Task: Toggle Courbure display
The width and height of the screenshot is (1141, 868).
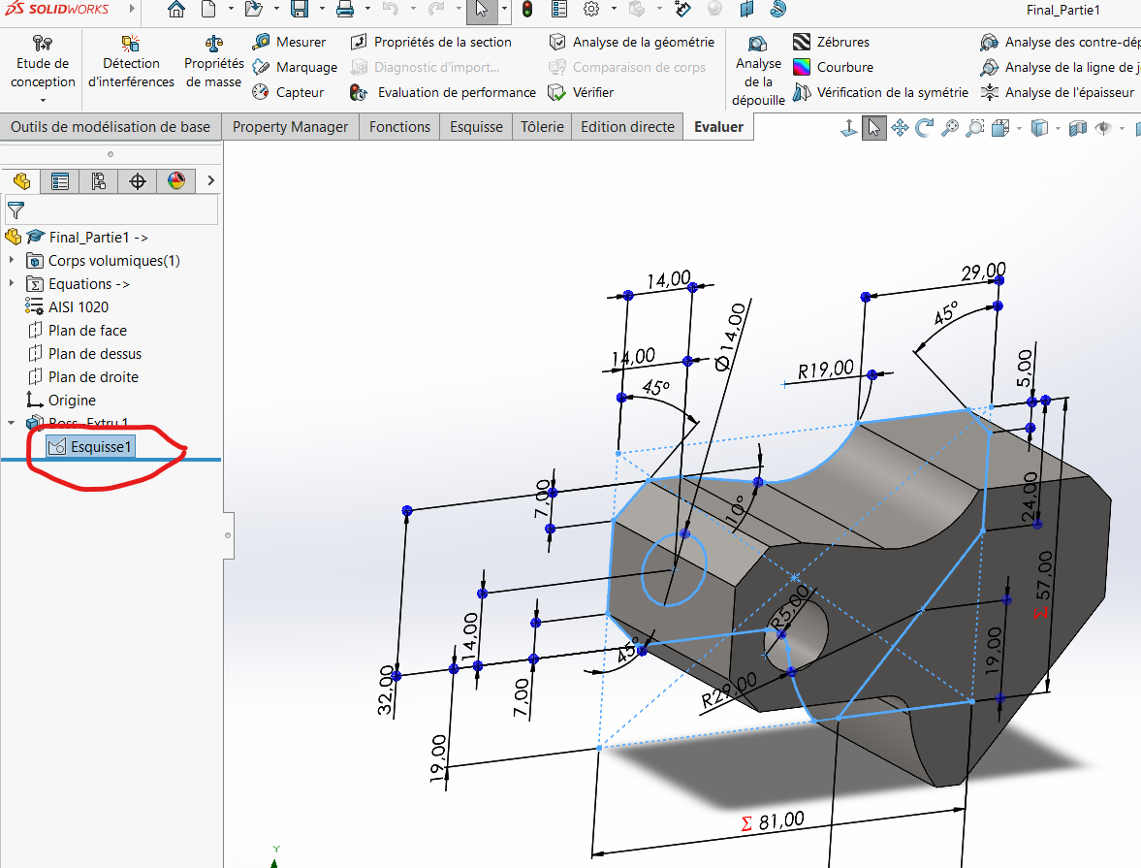Action: tap(833, 67)
